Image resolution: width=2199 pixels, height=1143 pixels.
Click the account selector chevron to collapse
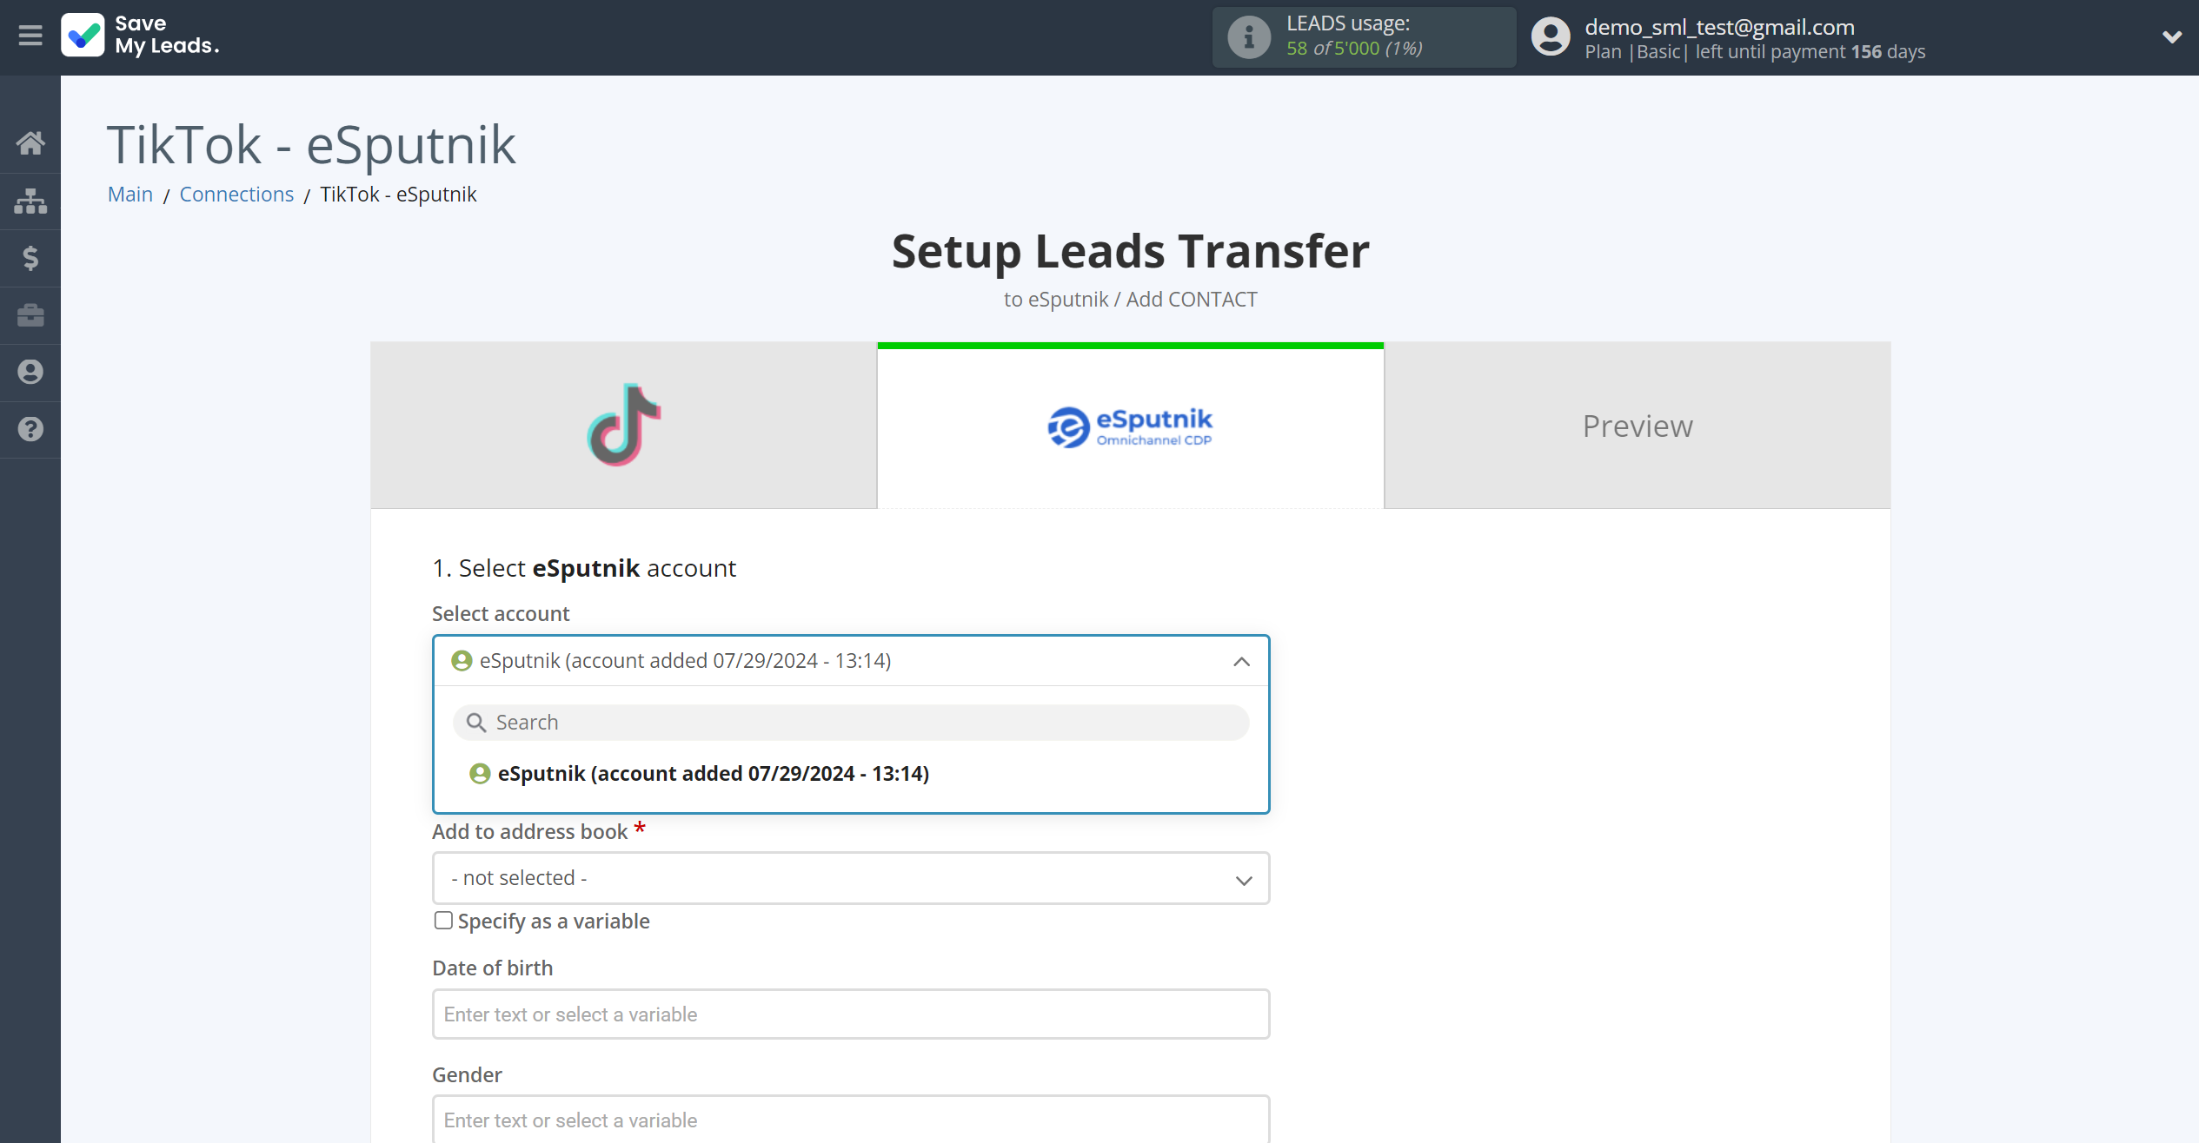(x=1242, y=662)
